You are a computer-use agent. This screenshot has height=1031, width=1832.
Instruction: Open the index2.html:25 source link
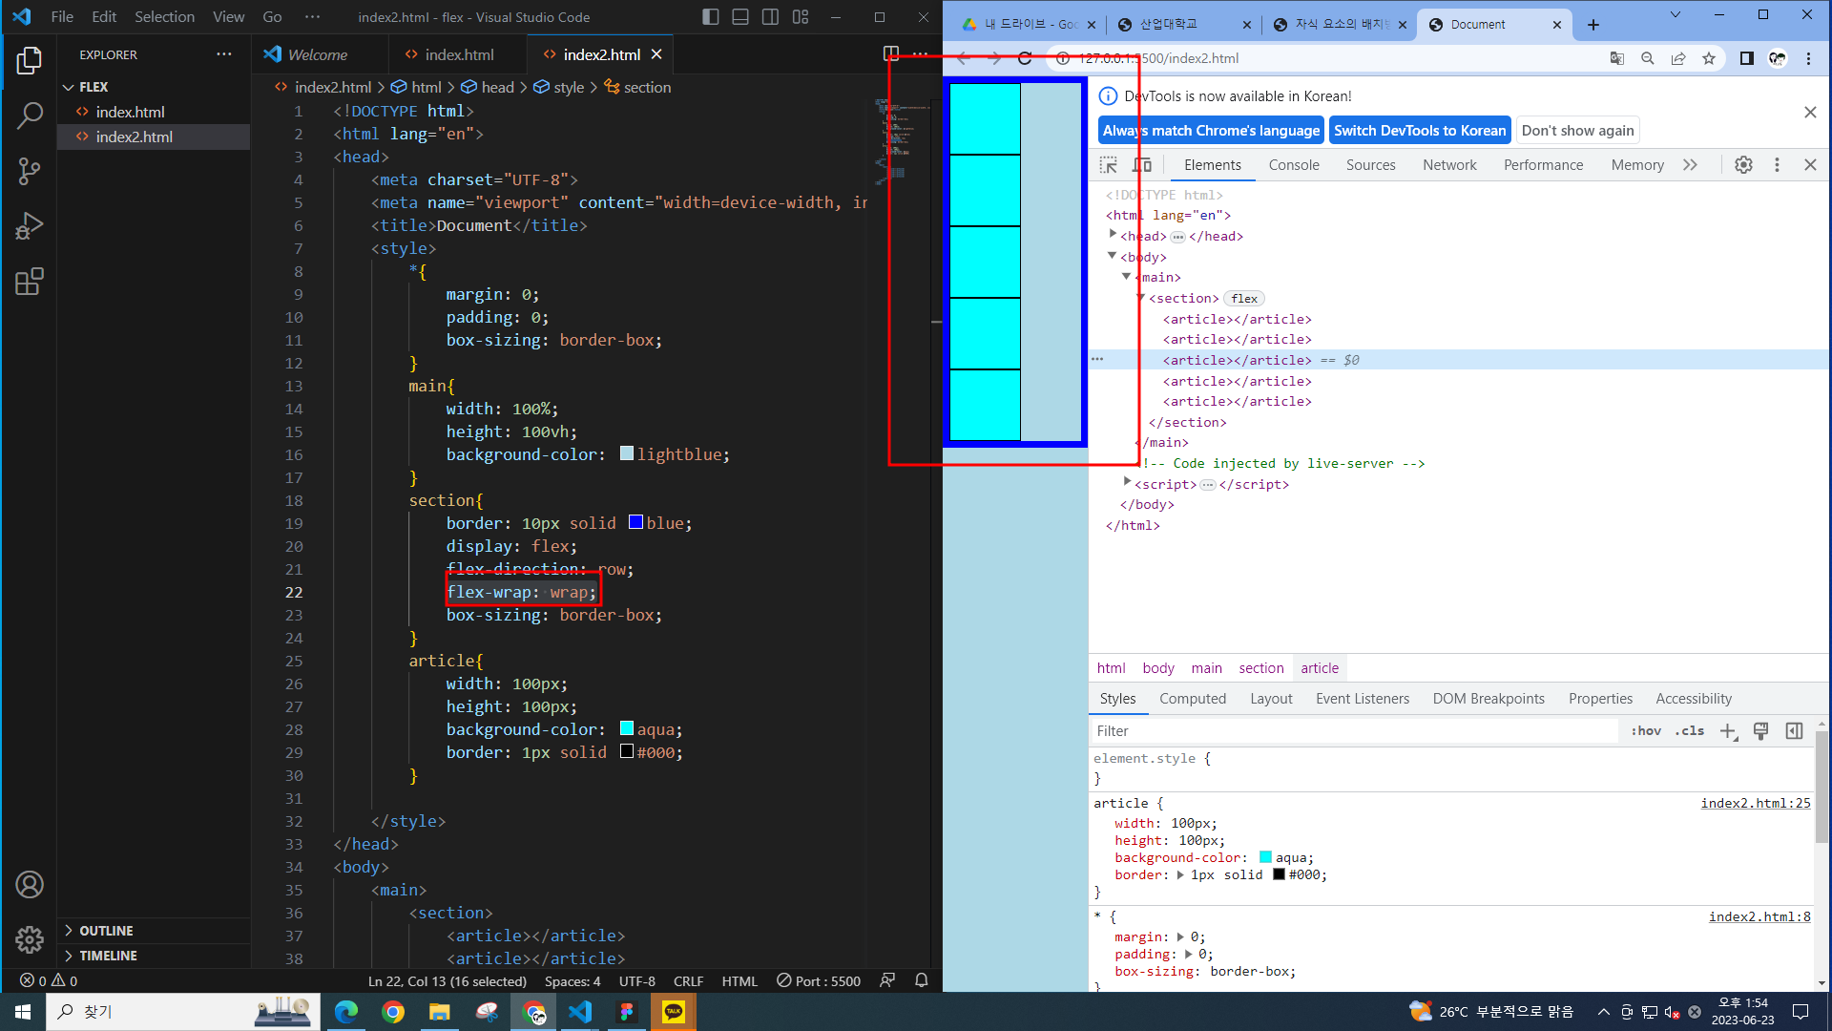click(1755, 804)
